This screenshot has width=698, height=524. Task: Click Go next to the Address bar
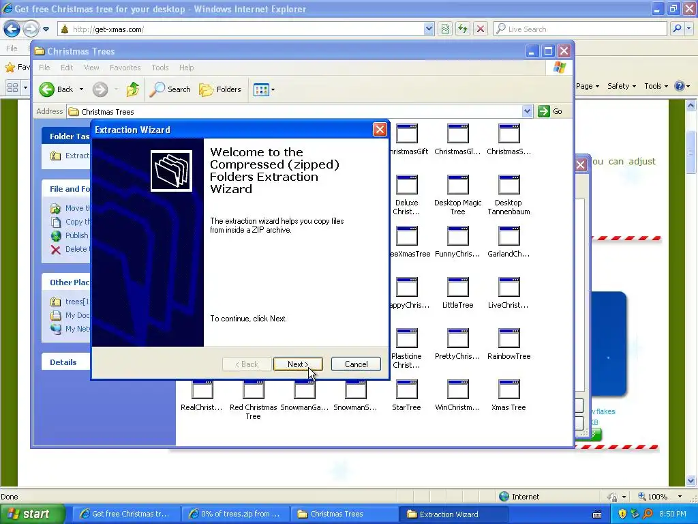[x=550, y=111]
